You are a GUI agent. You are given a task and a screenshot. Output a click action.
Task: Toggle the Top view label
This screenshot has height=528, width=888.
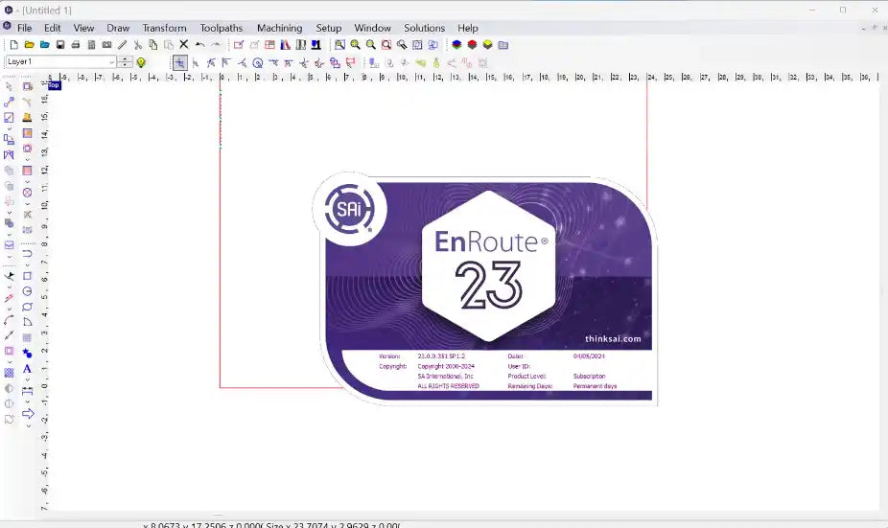(54, 85)
